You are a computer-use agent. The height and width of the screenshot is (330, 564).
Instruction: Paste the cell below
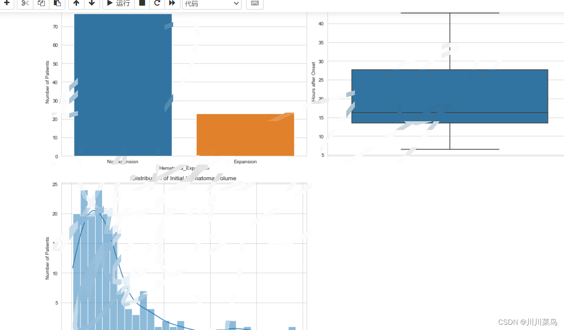point(57,3)
